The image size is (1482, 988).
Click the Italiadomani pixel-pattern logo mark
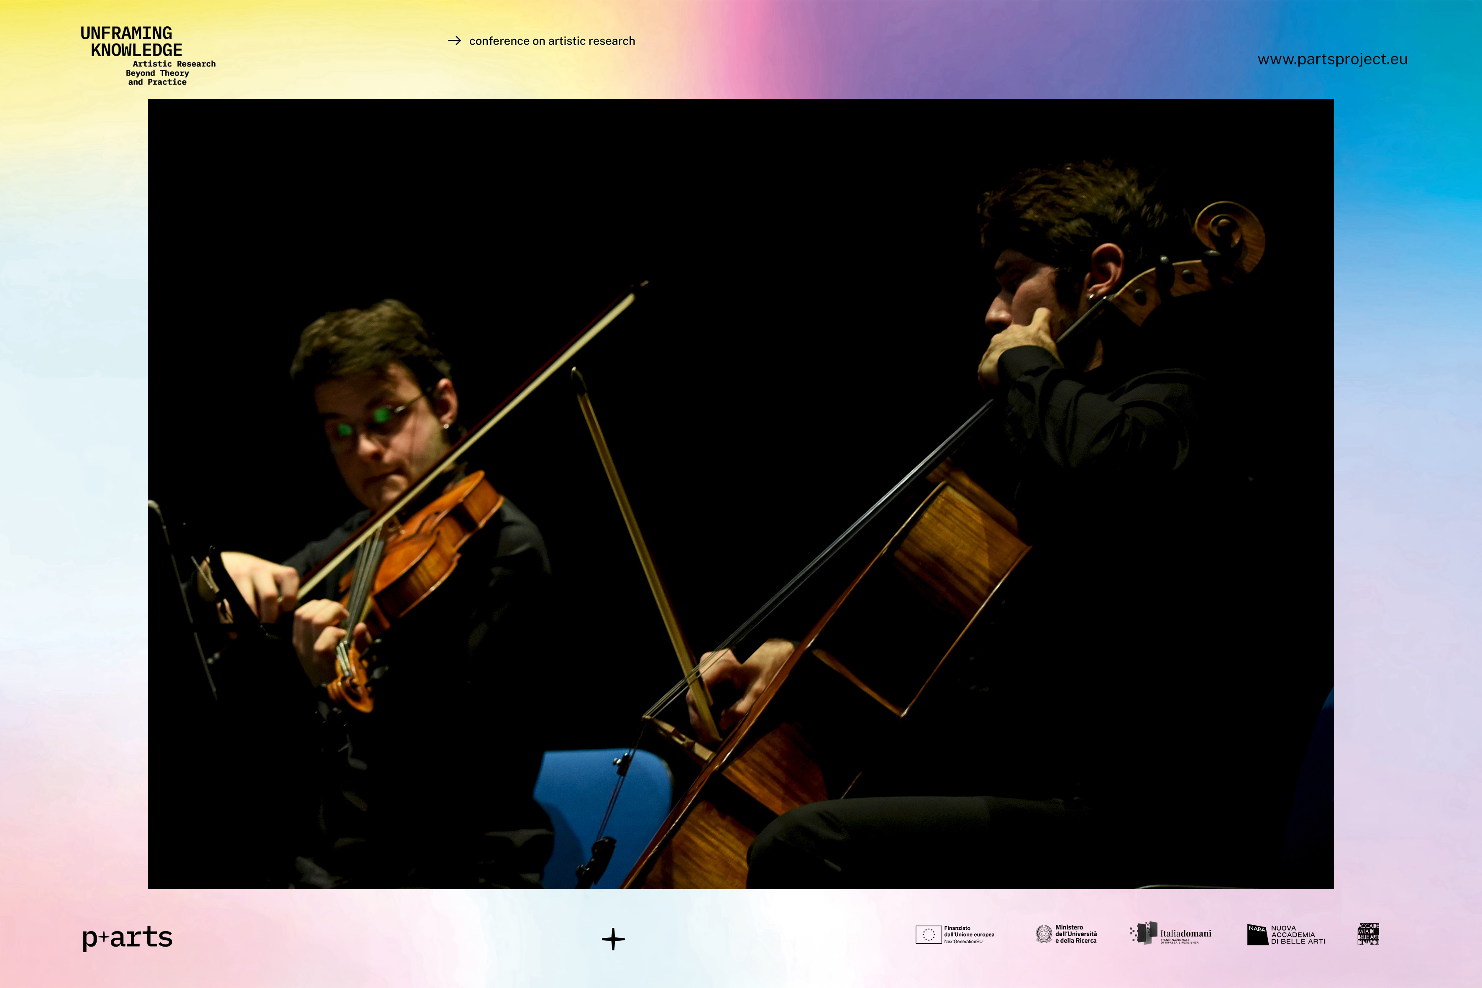pyautogui.click(x=1143, y=933)
